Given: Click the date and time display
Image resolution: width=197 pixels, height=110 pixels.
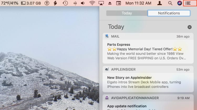Looking at the screenshot, I should click(138, 3).
